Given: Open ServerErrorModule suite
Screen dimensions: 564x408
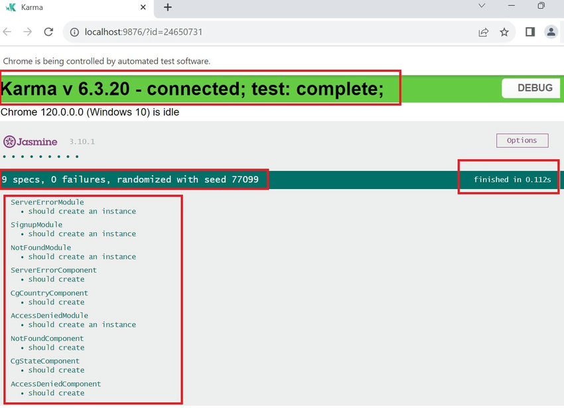Looking at the screenshot, I should pyautogui.click(x=47, y=202).
